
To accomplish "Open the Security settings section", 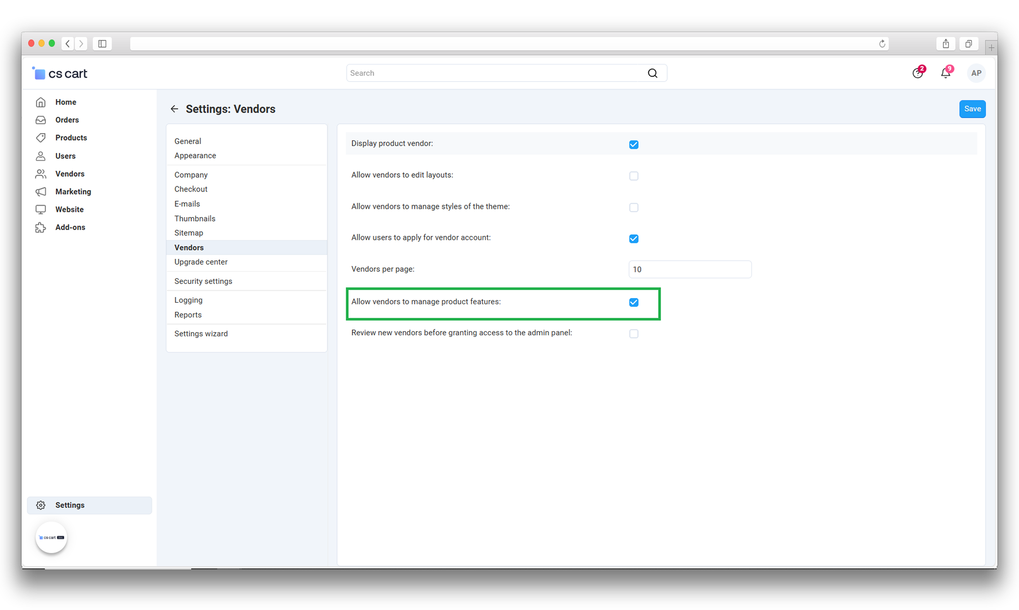I will (203, 281).
